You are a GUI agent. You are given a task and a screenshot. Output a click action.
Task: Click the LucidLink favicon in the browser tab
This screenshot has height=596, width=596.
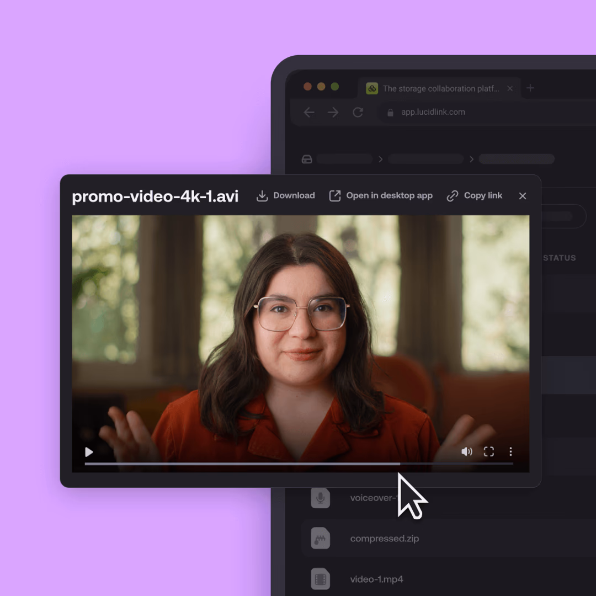[x=371, y=88]
